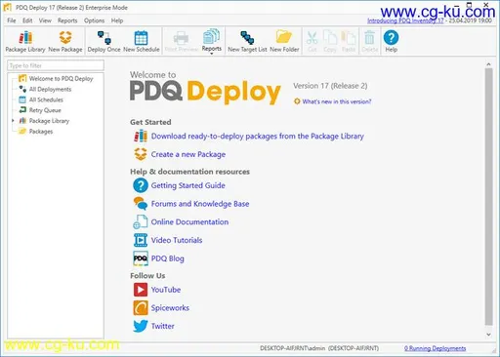The width and height of the screenshot is (500, 357).
Task: Click the Video Tutorials film icon
Action: coord(141,240)
